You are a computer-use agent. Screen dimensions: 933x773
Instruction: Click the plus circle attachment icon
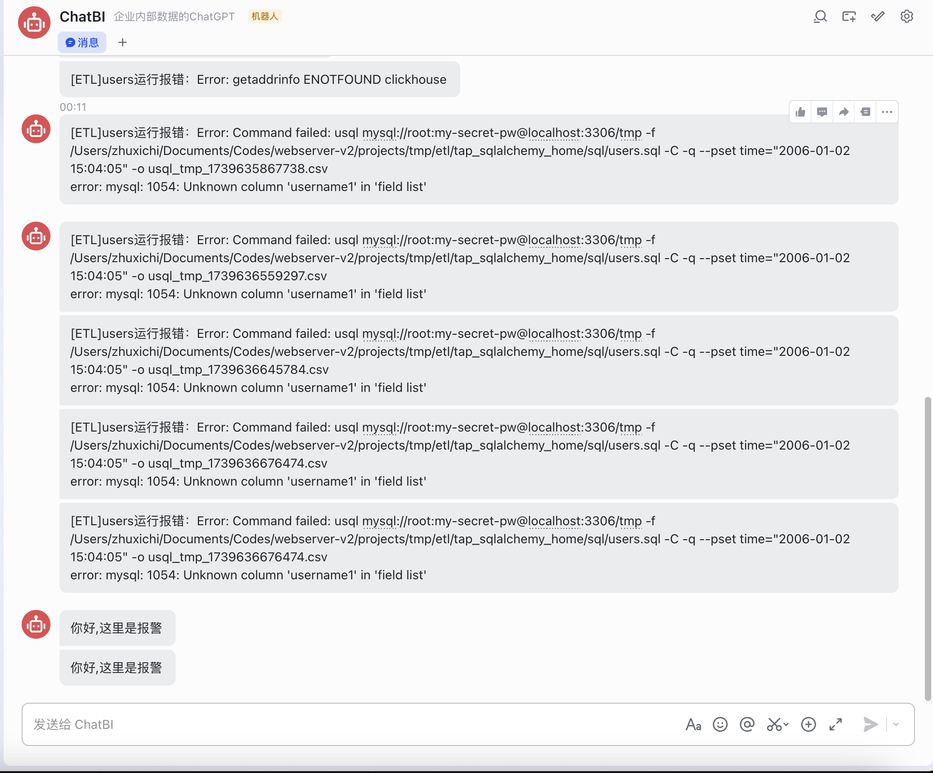tap(809, 724)
